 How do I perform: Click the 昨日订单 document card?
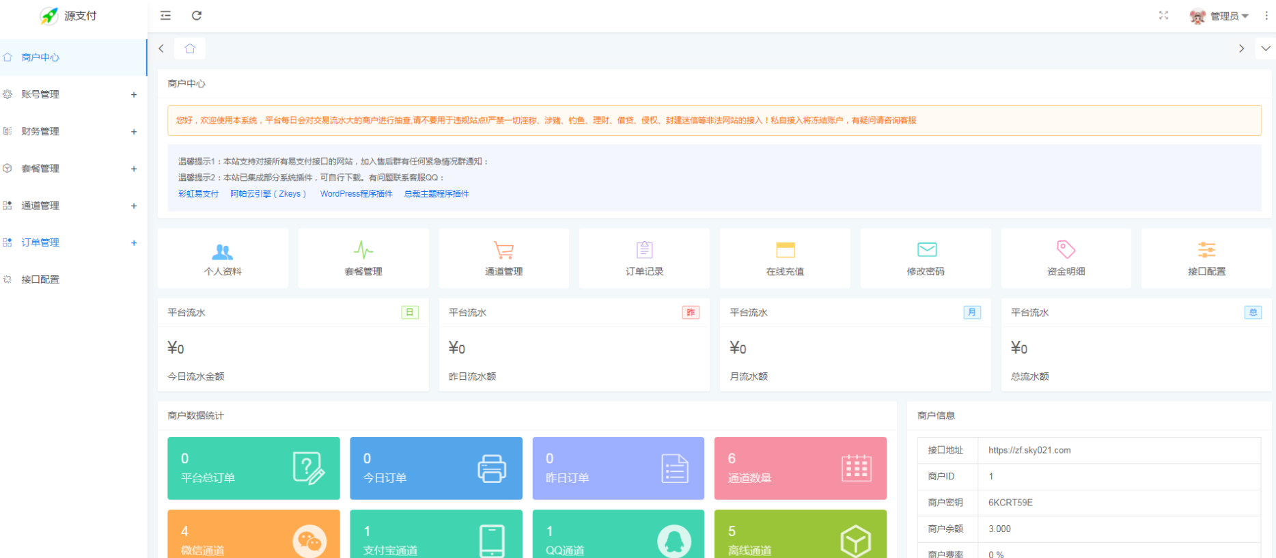(x=618, y=469)
